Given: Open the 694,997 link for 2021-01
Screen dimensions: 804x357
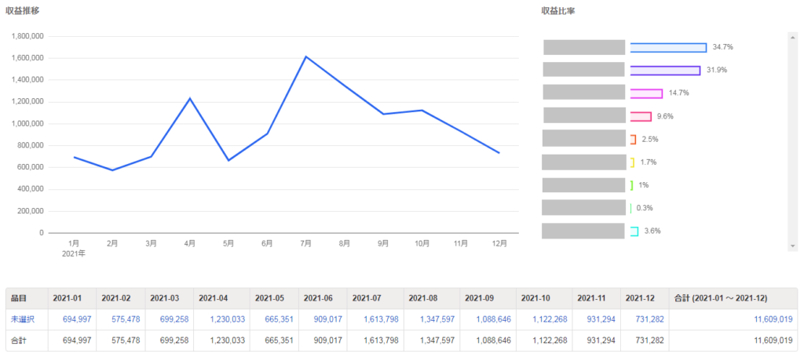Looking at the screenshot, I should (x=77, y=319).
